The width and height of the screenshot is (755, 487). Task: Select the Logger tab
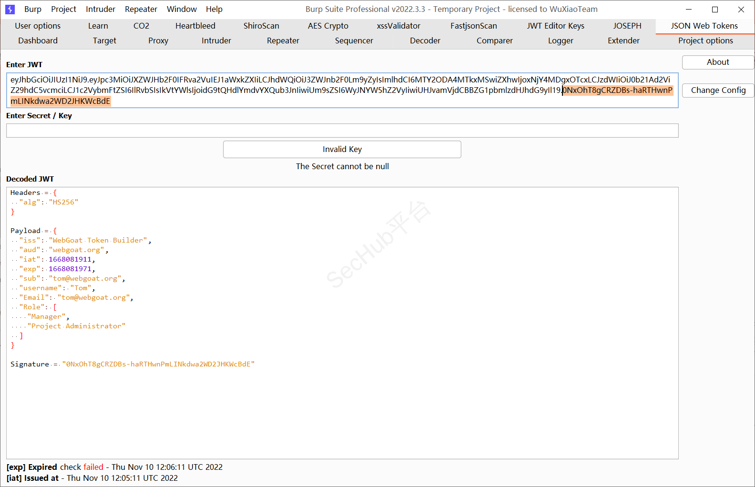pyautogui.click(x=561, y=41)
